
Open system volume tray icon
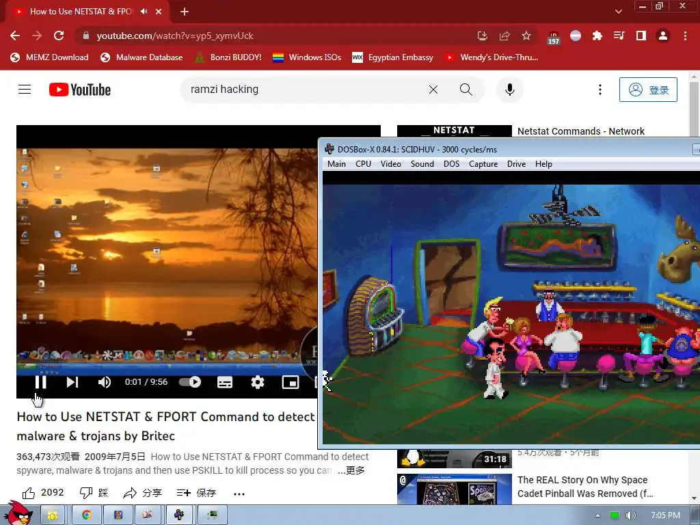tap(630, 515)
